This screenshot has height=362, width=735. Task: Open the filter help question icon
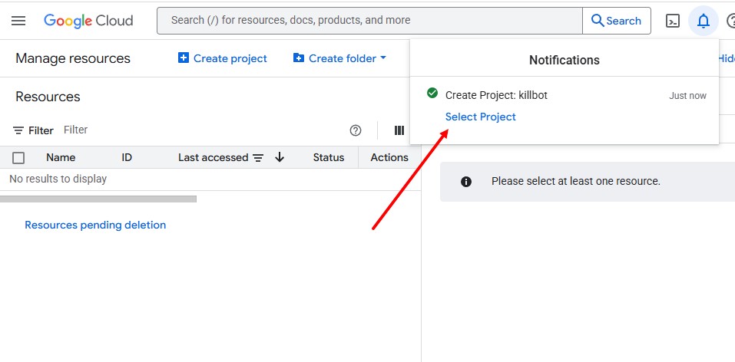pyautogui.click(x=356, y=130)
